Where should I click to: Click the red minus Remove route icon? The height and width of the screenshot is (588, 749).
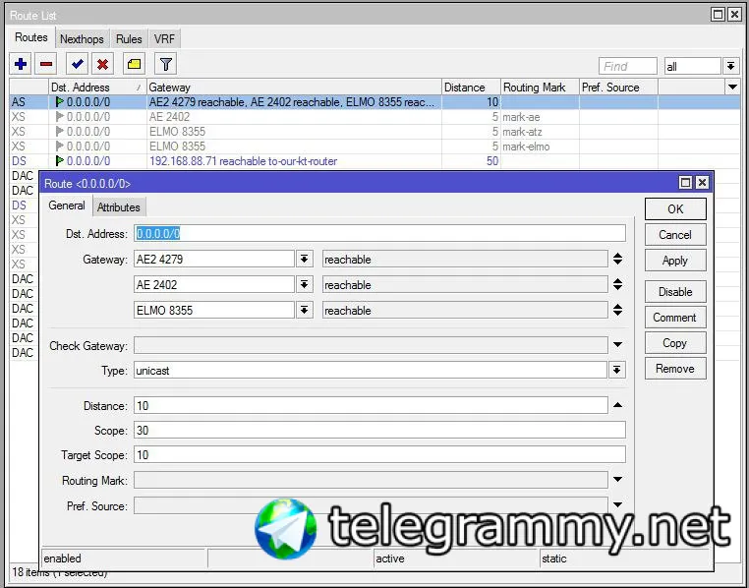46,64
